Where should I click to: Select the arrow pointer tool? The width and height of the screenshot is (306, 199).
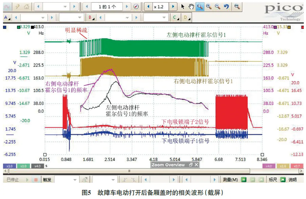pyautogui.click(x=182, y=7)
